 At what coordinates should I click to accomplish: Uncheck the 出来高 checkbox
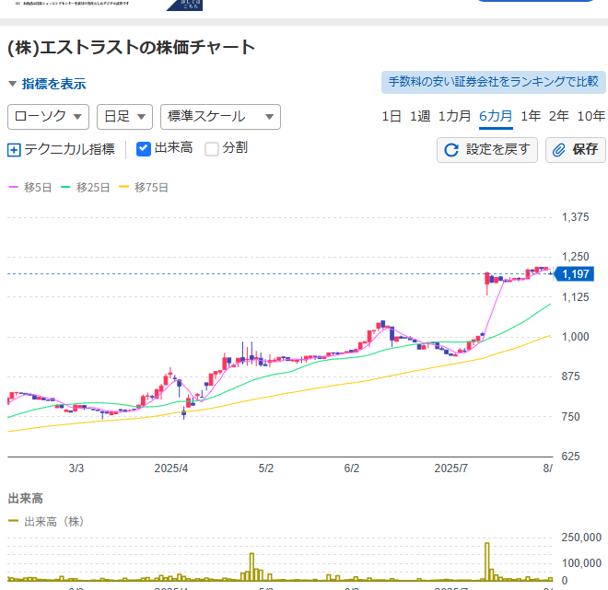pyautogui.click(x=144, y=149)
